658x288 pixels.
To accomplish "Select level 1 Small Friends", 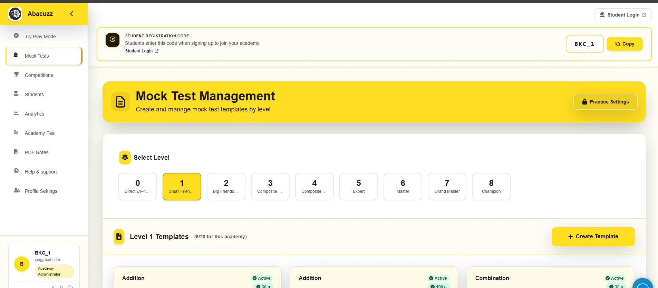I will [x=182, y=187].
